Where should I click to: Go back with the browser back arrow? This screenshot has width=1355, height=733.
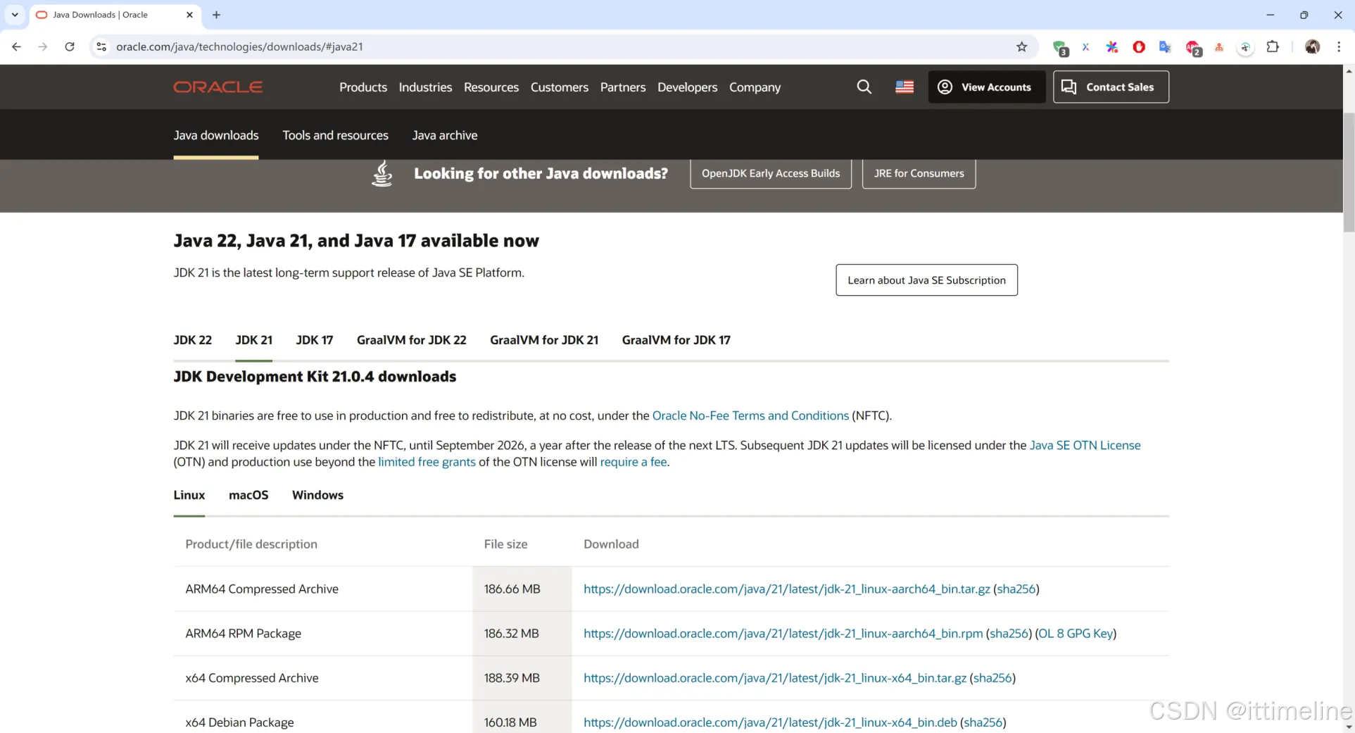(16, 46)
